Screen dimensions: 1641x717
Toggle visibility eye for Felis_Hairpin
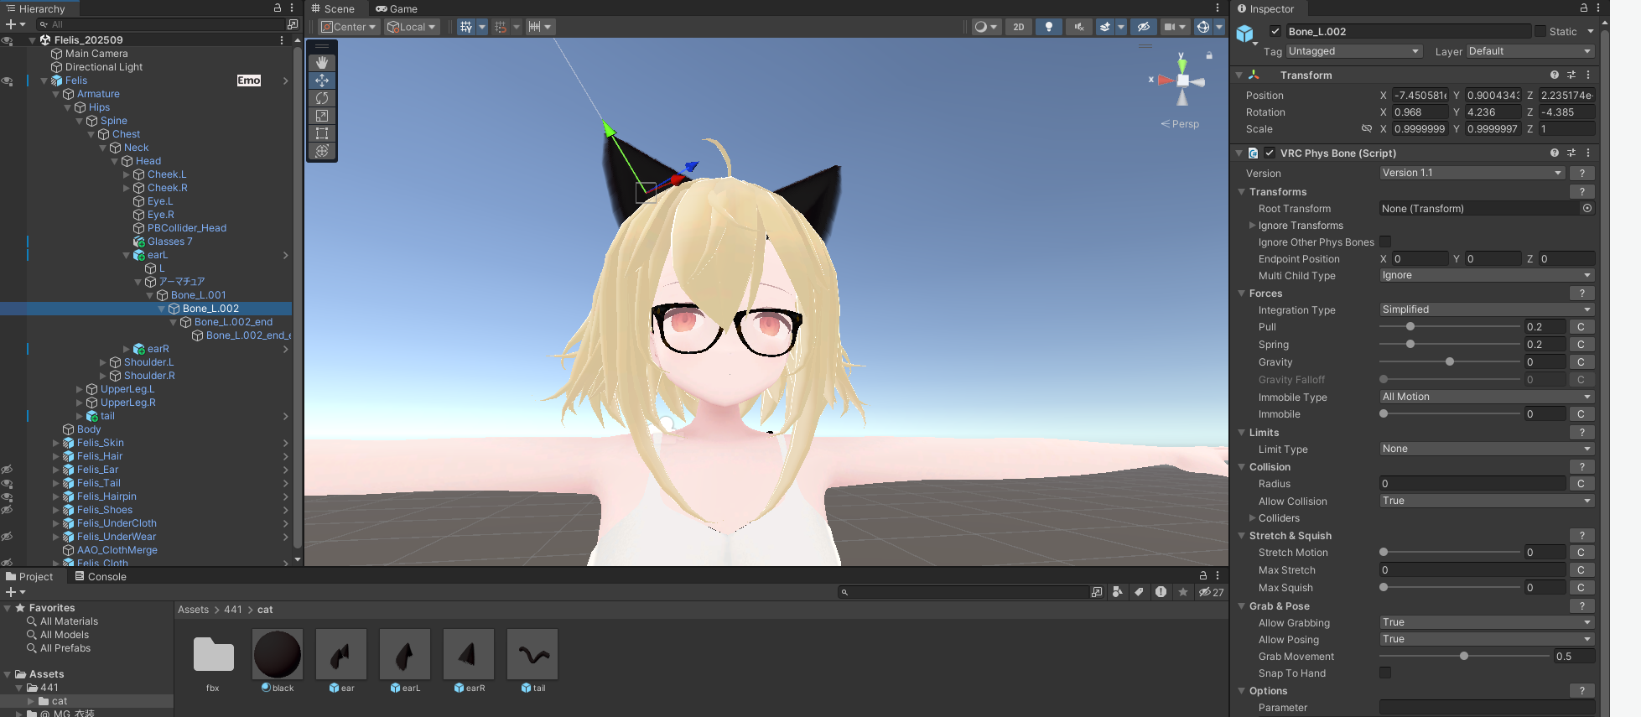[x=7, y=496]
